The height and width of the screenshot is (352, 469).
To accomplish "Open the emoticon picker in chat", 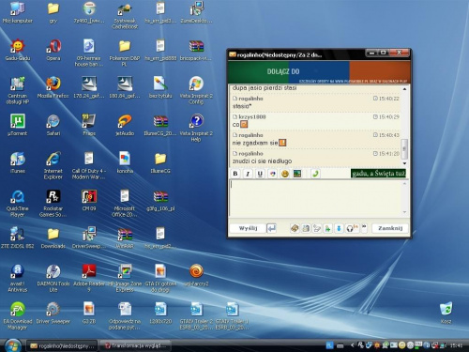I will tap(285, 174).
